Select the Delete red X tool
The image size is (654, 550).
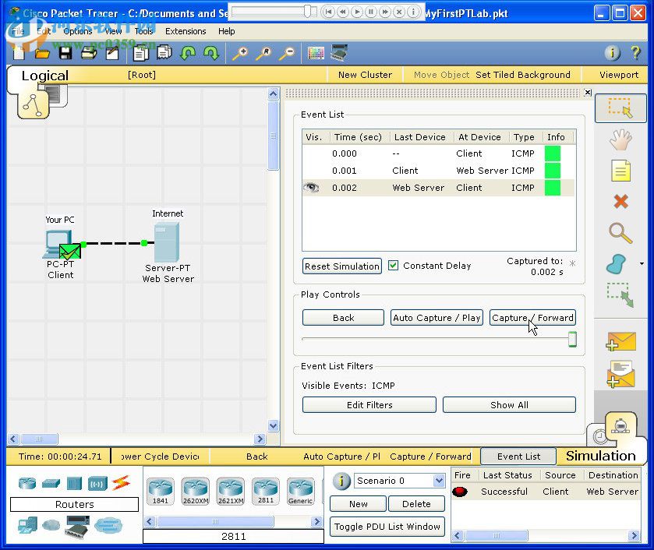620,202
